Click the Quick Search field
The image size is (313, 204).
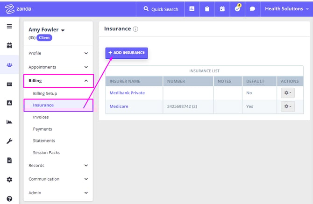(x=161, y=9)
